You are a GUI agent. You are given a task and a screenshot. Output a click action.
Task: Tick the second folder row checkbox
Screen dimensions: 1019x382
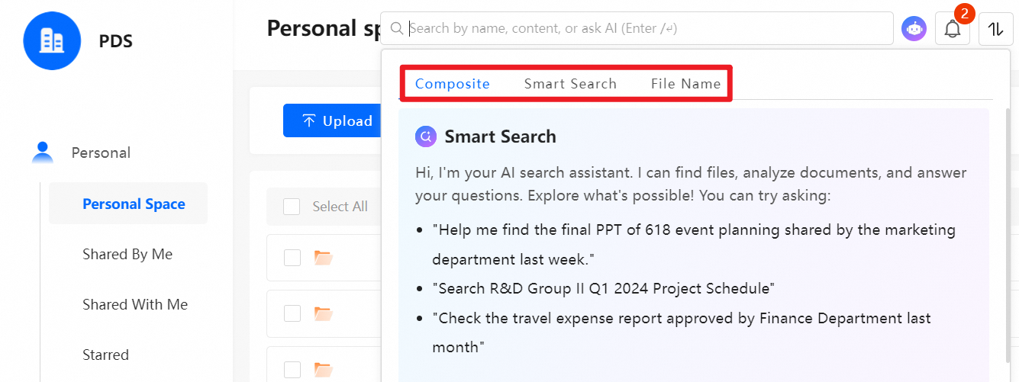tap(292, 313)
